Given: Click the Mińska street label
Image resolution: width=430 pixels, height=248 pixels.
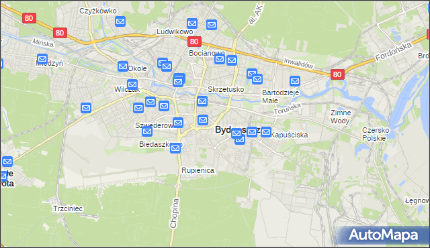Looking at the screenshot, I should 43,43.
